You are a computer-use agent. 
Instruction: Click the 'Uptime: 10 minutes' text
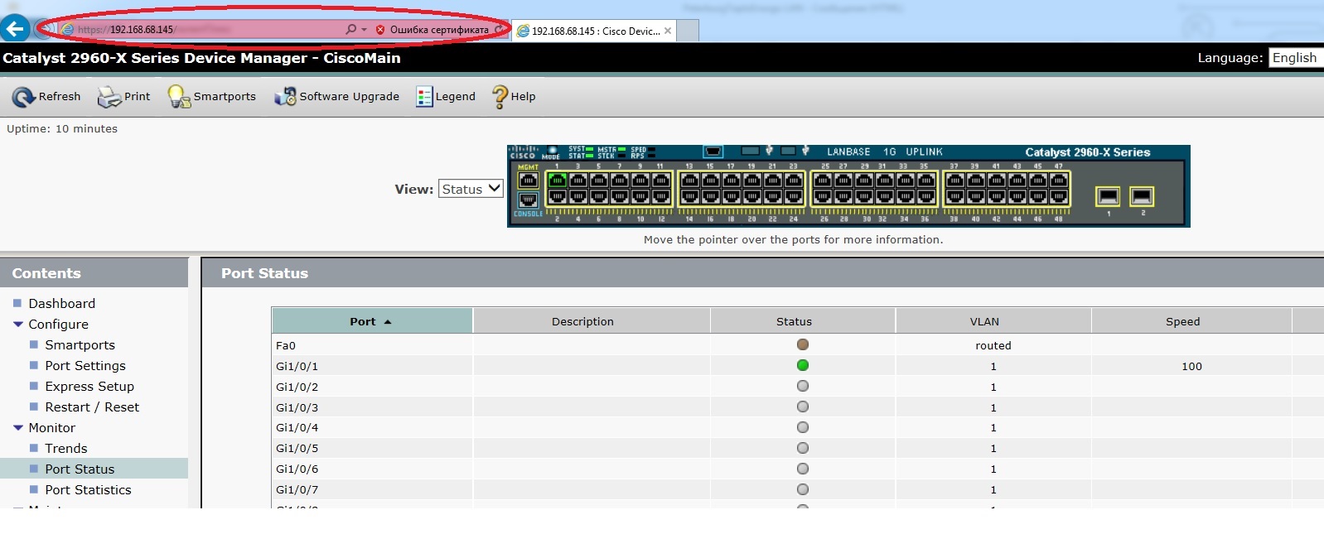(62, 129)
